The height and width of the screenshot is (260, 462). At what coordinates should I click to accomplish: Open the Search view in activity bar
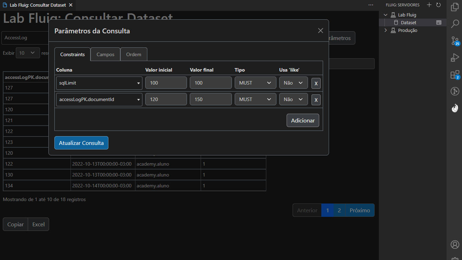[x=455, y=24]
